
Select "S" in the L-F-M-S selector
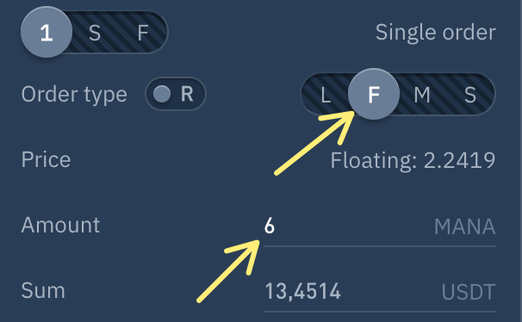[x=470, y=95]
